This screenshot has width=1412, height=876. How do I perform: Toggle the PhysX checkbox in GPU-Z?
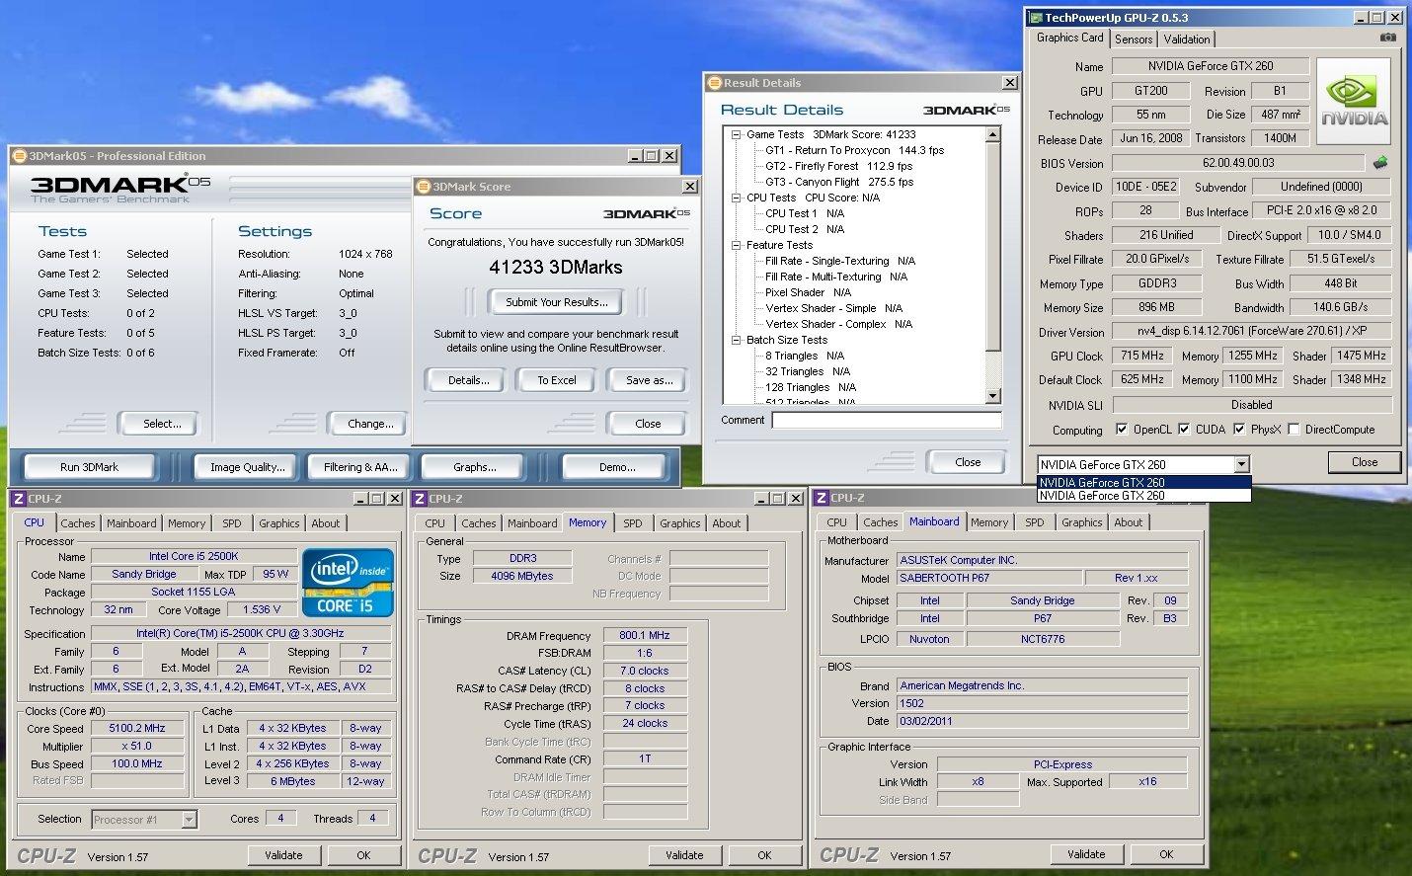coord(1239,430)
